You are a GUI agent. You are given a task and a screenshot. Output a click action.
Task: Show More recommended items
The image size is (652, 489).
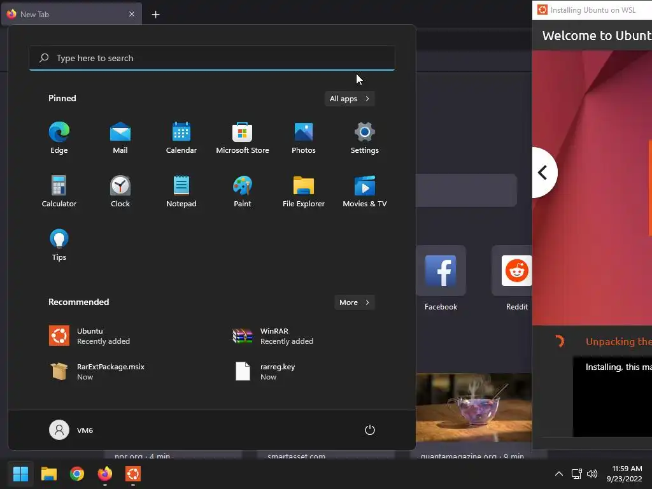(x=354, y=302)
